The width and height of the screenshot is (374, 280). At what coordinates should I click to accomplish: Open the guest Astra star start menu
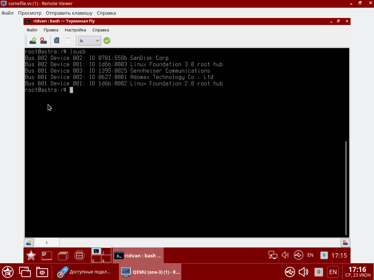coord(31,255)
